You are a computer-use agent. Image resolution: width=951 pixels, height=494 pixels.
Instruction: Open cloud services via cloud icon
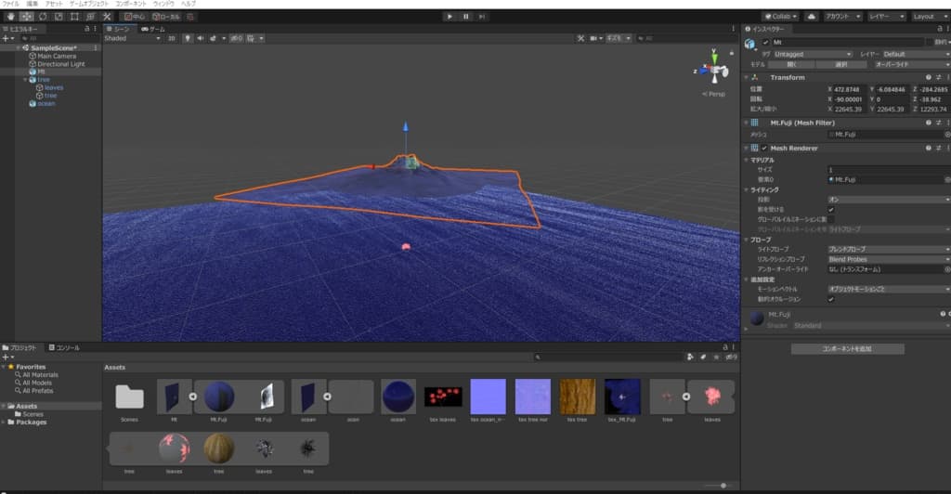(x=811, y=16)
